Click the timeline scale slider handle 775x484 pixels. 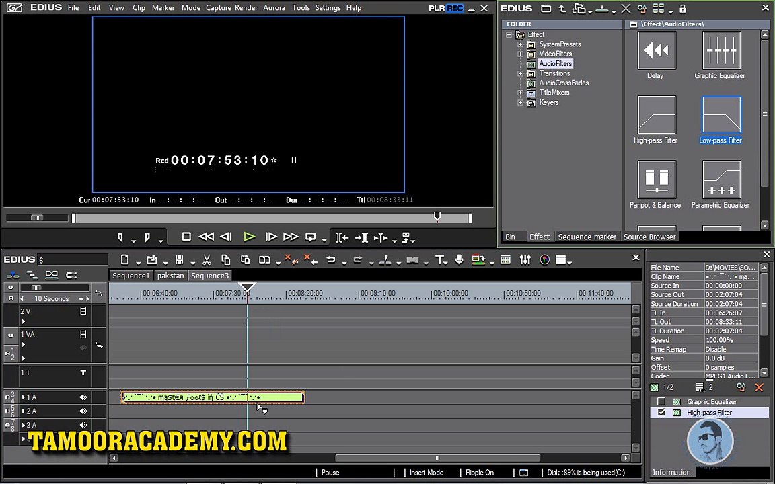(x=36, y=288)
